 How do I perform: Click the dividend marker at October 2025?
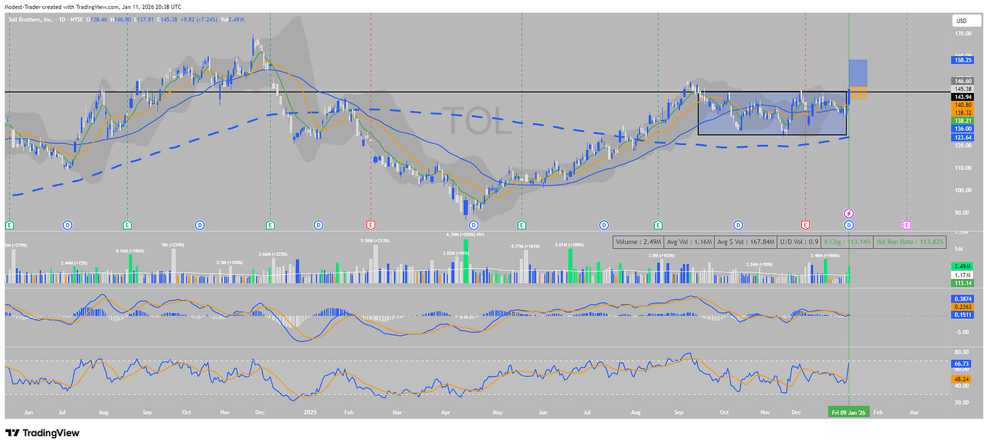pos(738,224)
